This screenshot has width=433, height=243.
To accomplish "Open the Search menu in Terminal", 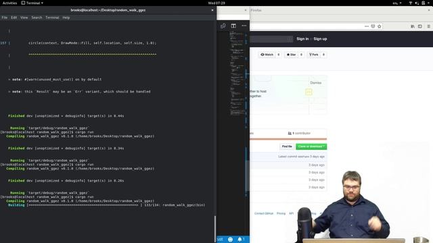I will 37,18.
